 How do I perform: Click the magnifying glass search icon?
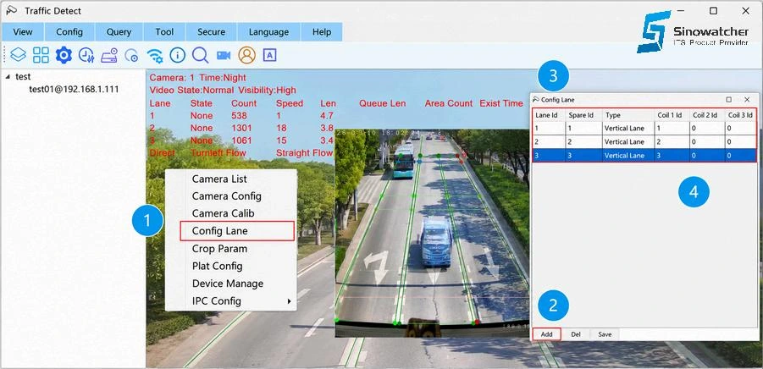point(200,55)
